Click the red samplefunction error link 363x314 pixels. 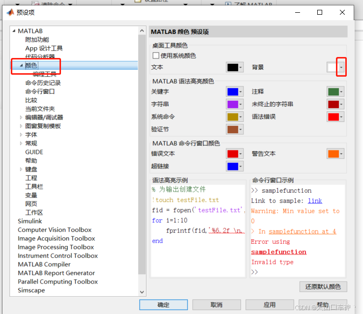click(279, 252)
